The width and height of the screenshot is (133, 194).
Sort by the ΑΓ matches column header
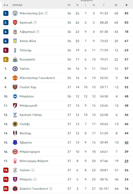[x=69, y=5]
